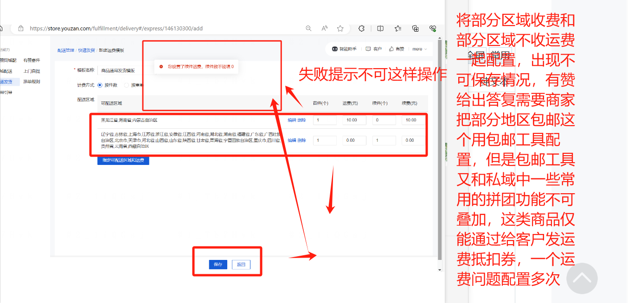This screenshot has height=303, width=628.
Task: Go to 配送管理 breadcrumb
Action: tap(65, 50)
